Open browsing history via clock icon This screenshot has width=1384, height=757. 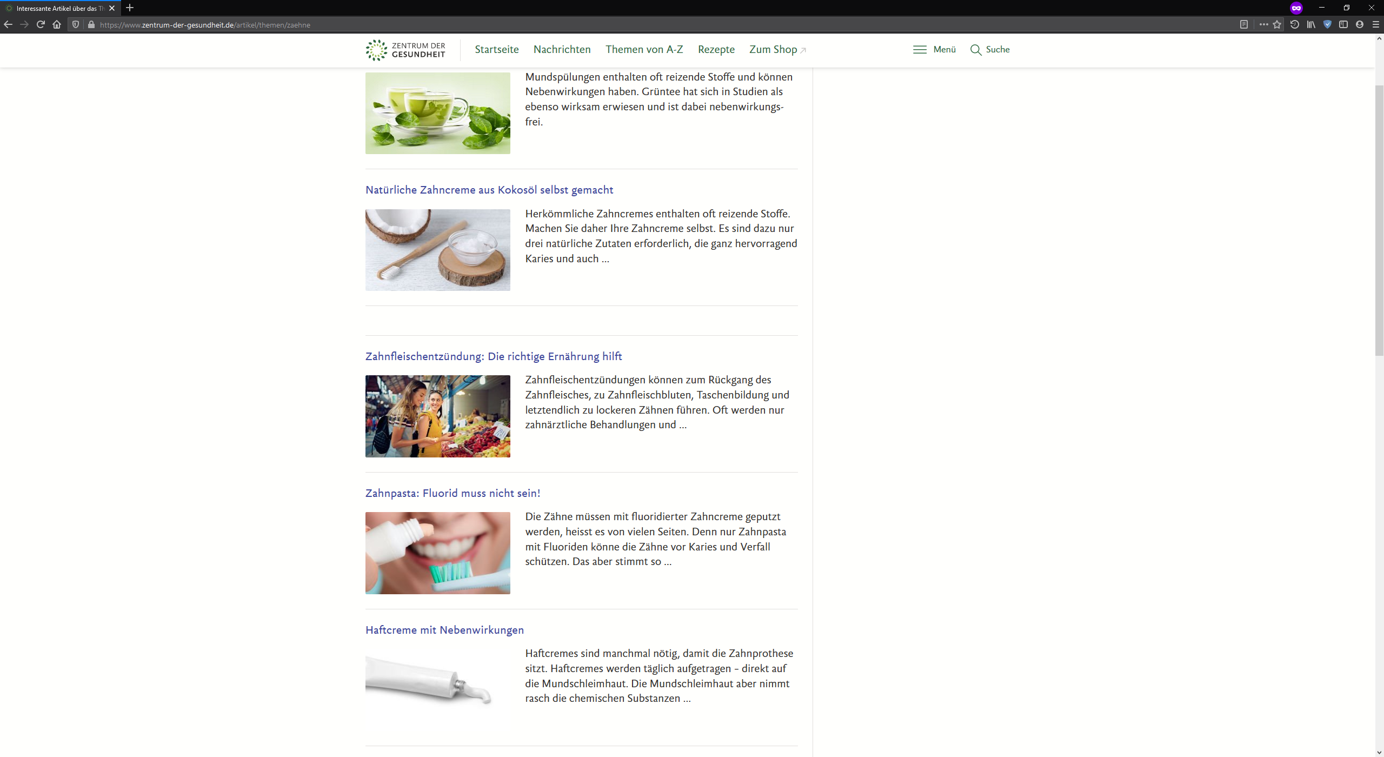[1294, 24]
